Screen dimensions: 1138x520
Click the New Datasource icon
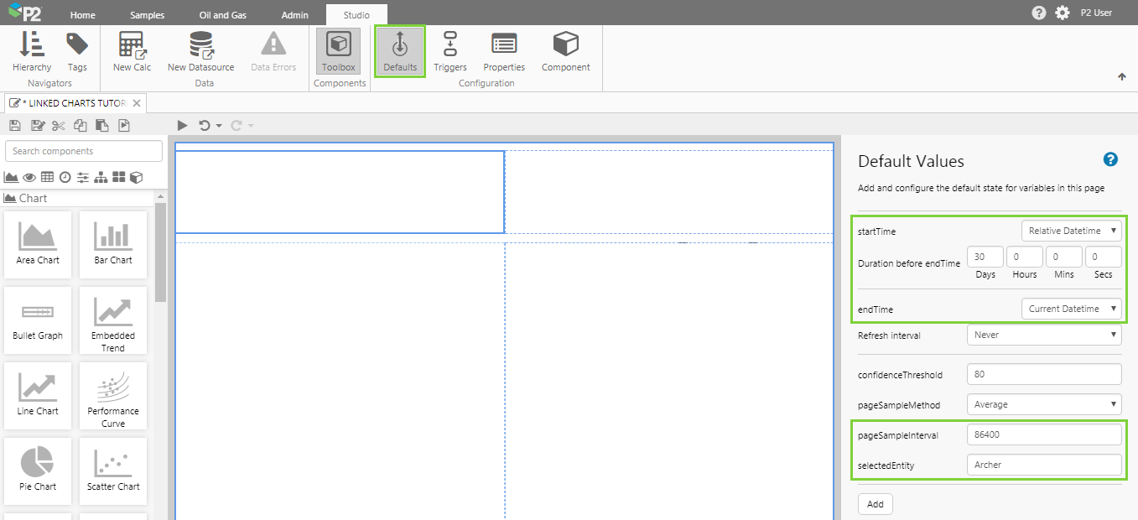click(x=200, y=51)
